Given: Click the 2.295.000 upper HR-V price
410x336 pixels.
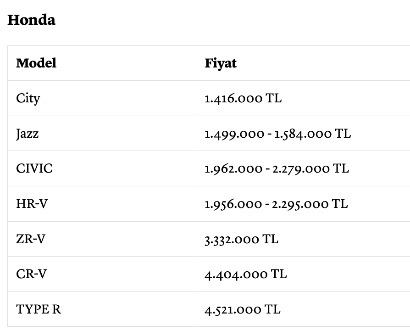Looking at the screenshot, I should [x=300, y=204].
